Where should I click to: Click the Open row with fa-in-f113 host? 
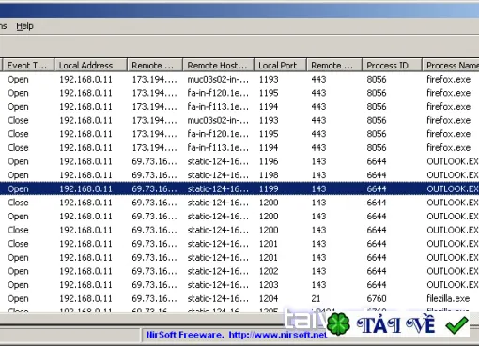[x=239, y=107]
